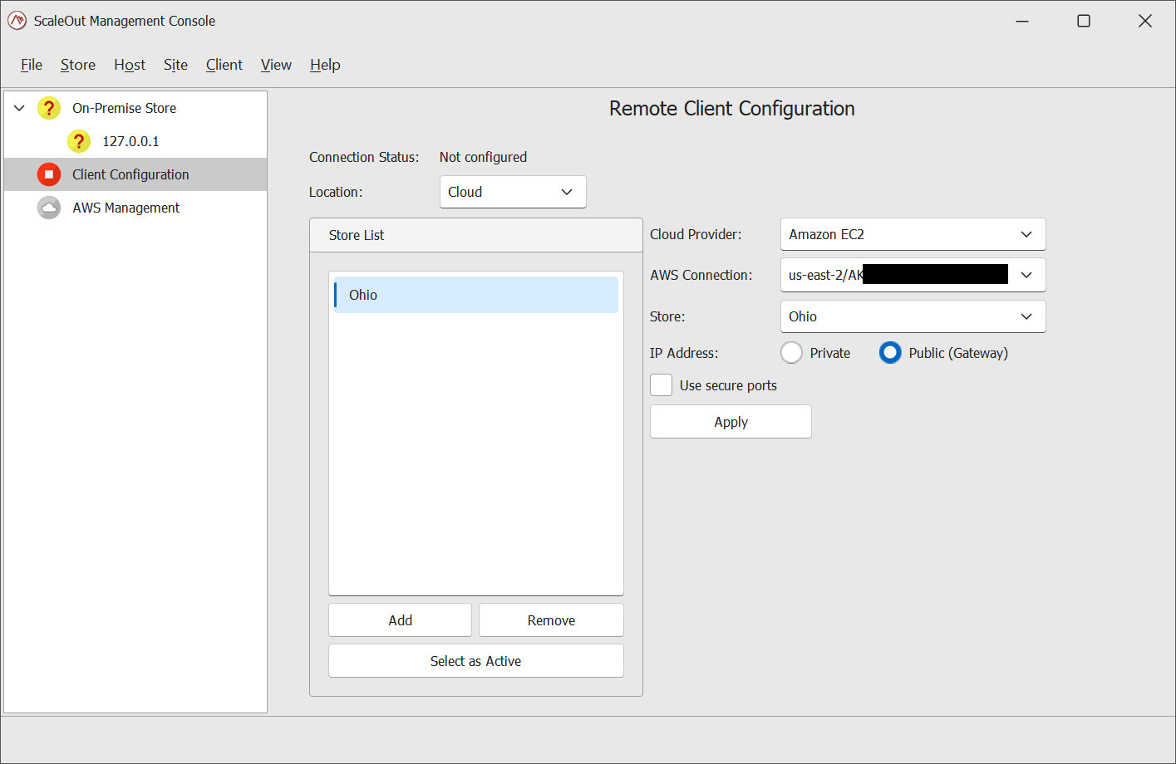Open the Cloud Provider dropdown

pos(913,234)
